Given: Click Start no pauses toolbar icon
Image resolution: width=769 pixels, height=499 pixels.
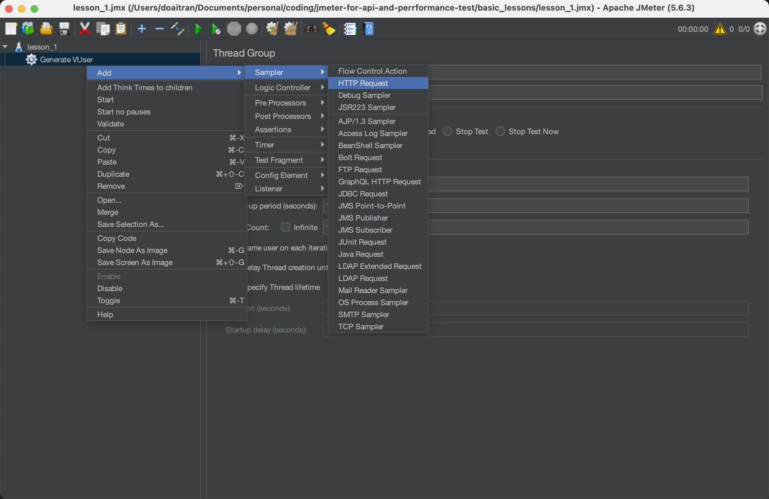Looking at the screenshot, I should 216,29.
